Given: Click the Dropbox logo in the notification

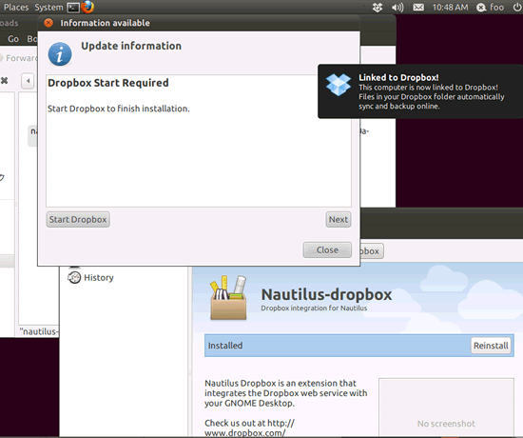Looking at the screenshot, I should tap(339, 85).
